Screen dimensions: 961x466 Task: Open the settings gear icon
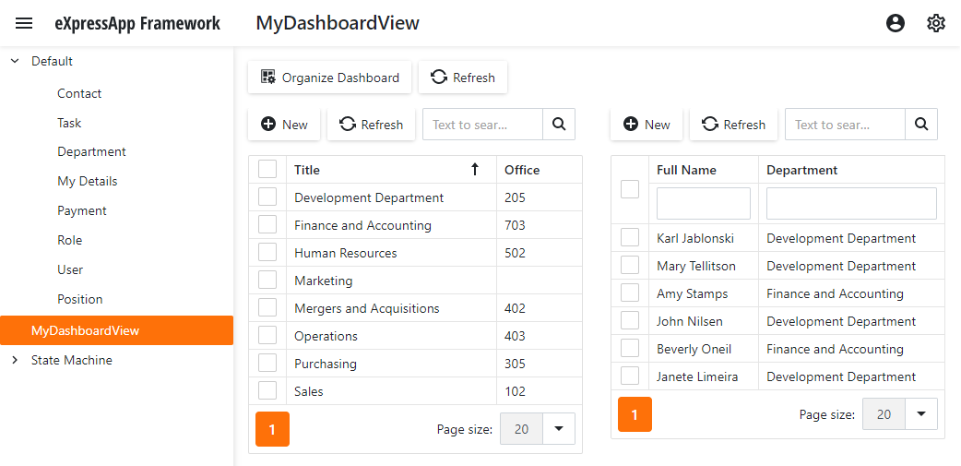936,23
